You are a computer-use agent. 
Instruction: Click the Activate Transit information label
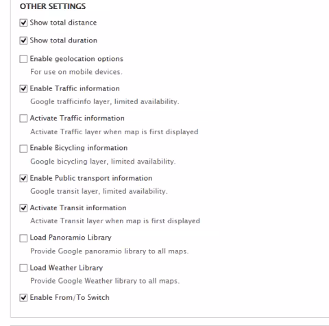pos(78,208)
